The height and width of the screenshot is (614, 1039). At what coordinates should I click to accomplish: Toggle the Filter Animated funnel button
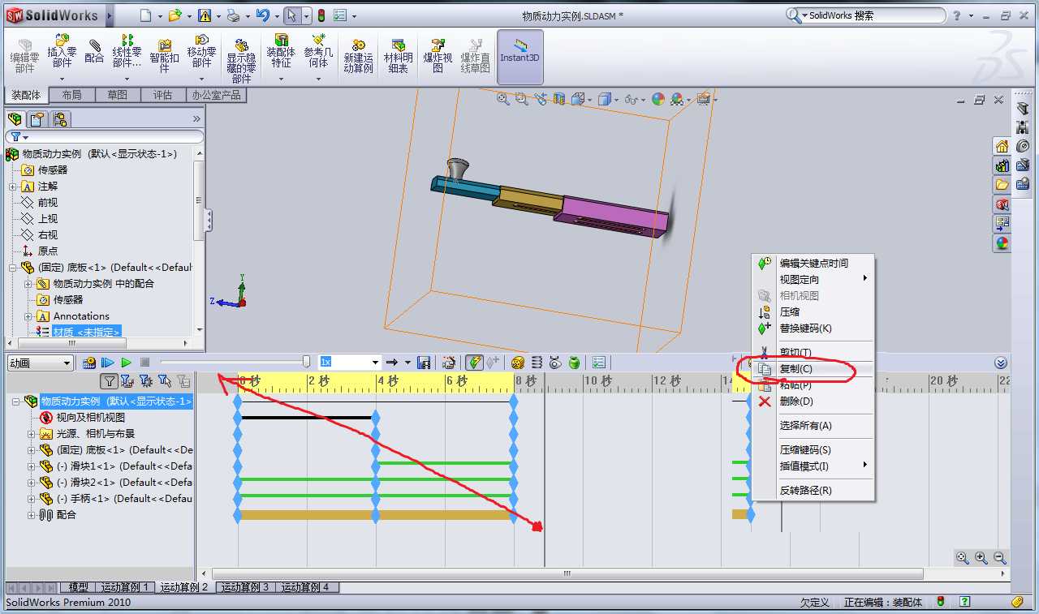click(x=127, y=380)
